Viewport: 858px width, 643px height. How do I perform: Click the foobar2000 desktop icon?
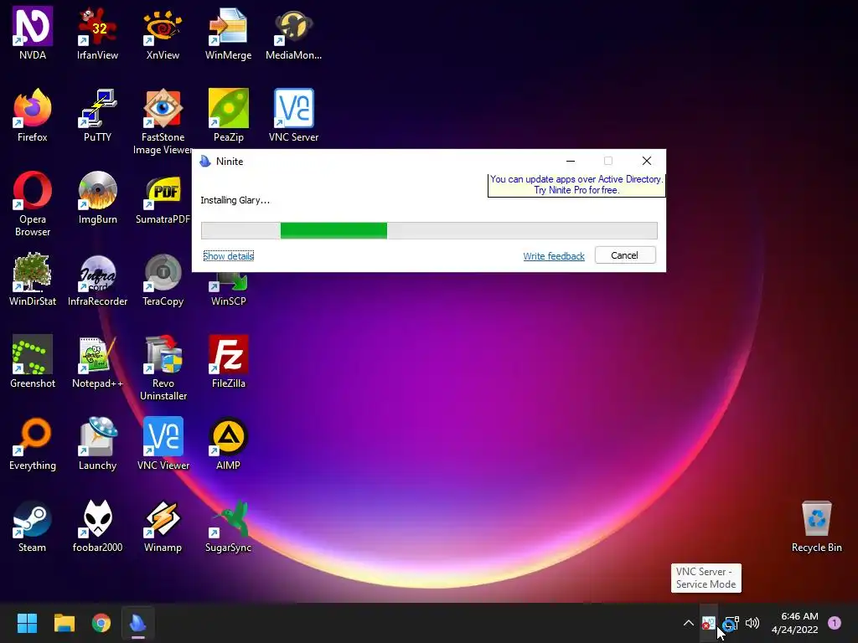[x=97, y=526]
